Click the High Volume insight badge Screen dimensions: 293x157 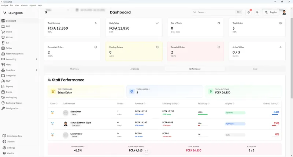pyautogui.click(x=235, y=124)
